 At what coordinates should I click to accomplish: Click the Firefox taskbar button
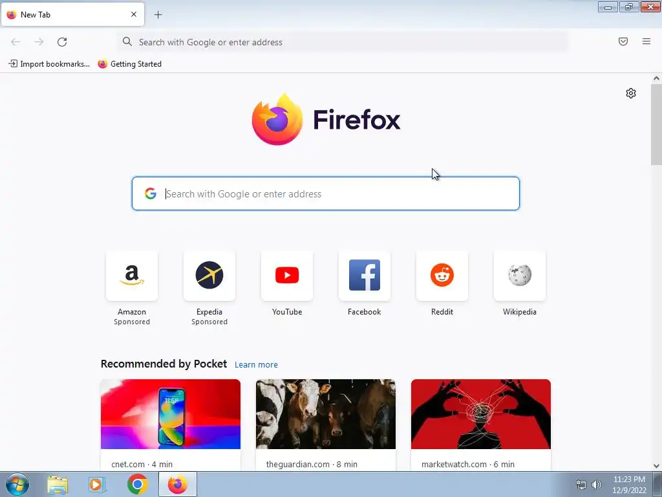(178, 484)
